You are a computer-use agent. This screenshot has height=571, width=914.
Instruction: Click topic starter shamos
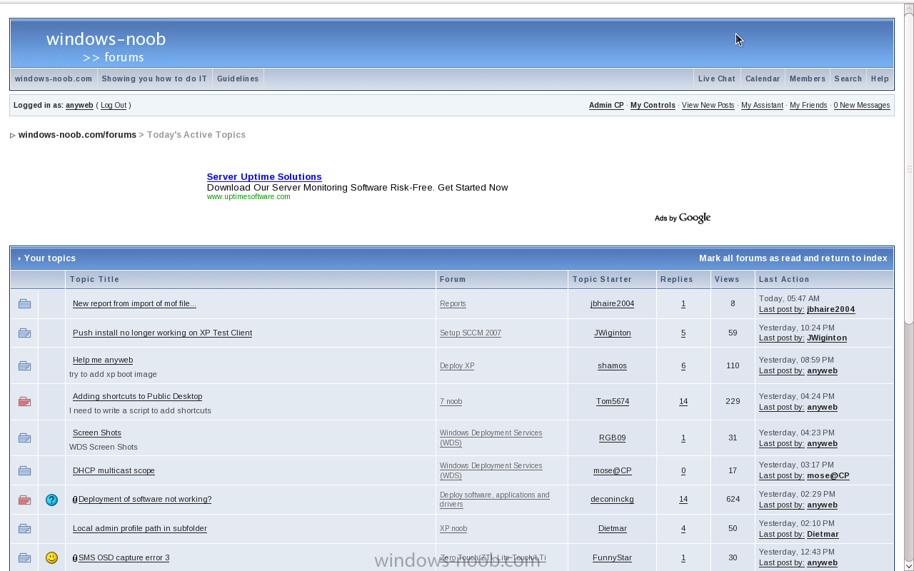click(x=612, y=366)
